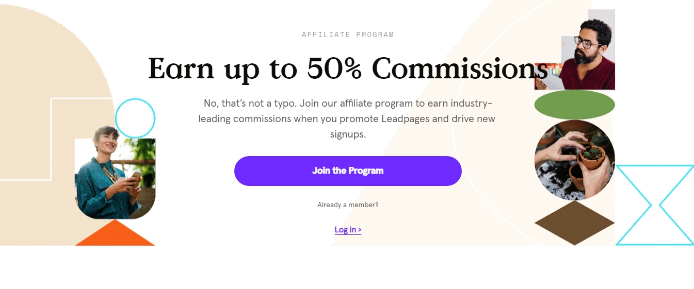Click the cyan outlined circle

(135, 118)
